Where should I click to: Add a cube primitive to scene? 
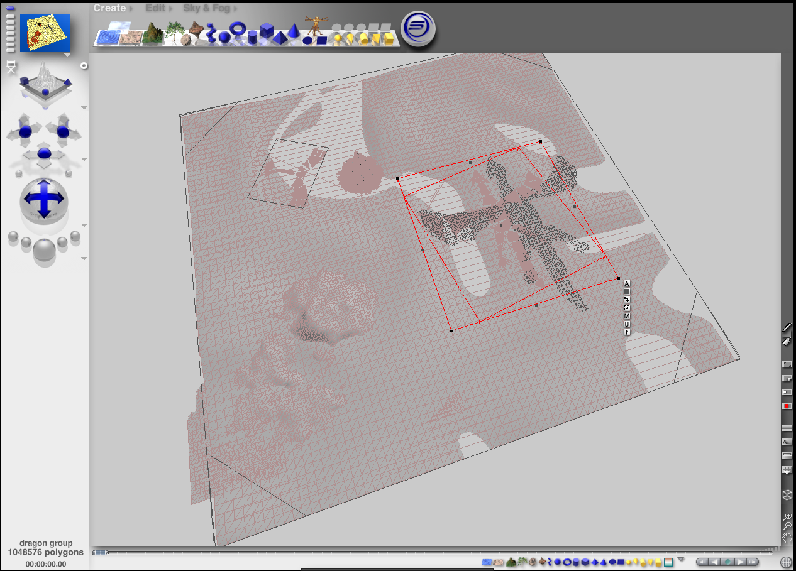click(267, 31)
